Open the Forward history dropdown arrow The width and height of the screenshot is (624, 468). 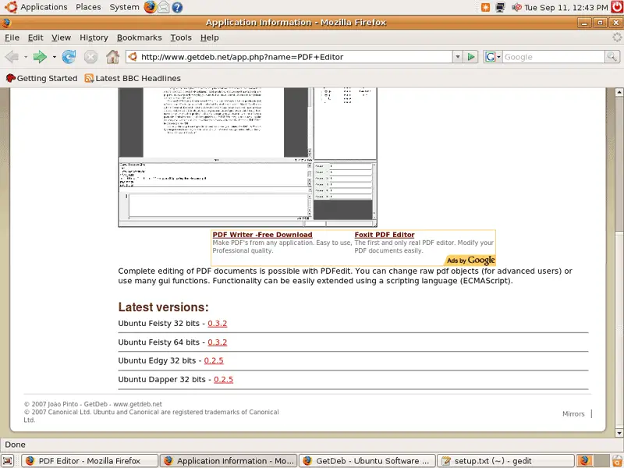click(54, 57)
